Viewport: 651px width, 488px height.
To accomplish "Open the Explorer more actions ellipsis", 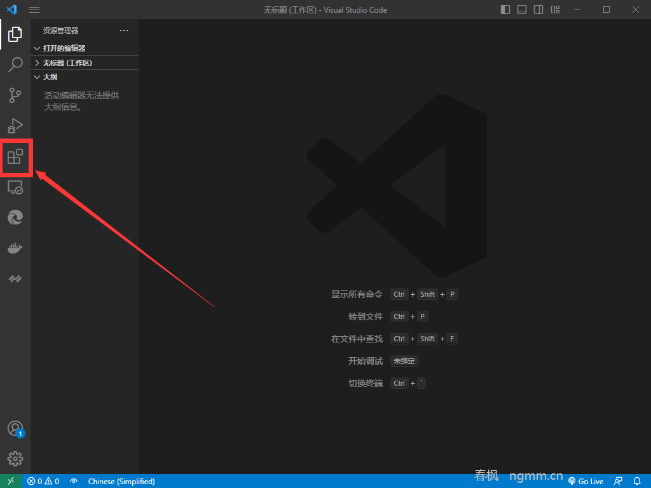I will pos(124,30).
